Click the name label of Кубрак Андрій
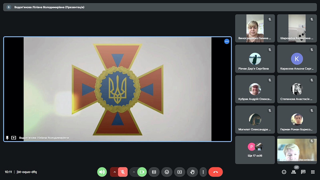The width and height of the screenshot is (320, 180). tap(255, 99)
